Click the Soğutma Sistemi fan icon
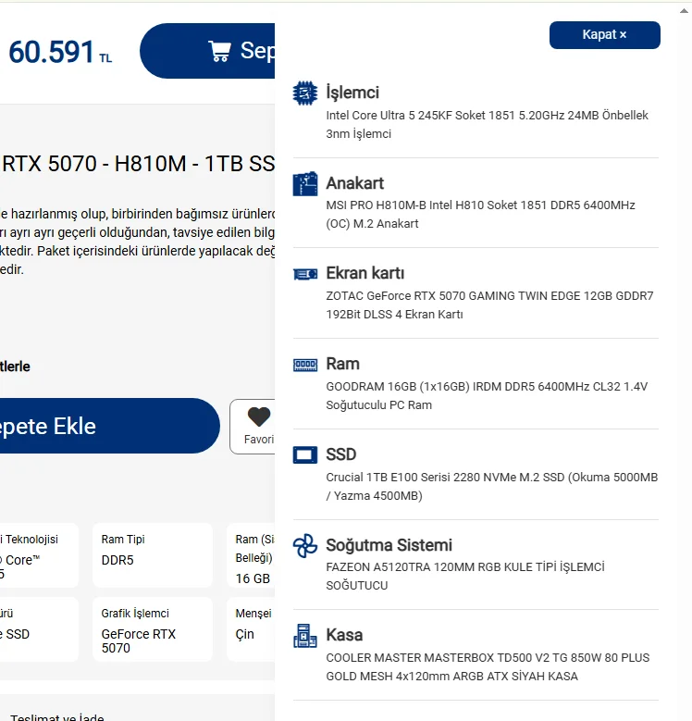 point(305,546)
